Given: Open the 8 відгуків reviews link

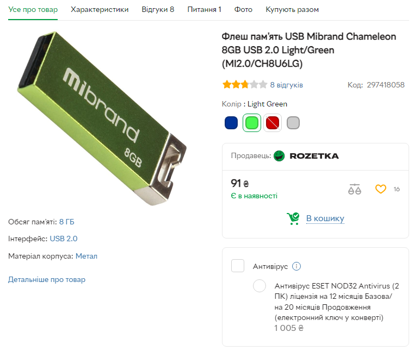Looking at the screenshot, I should coord(286,85).
